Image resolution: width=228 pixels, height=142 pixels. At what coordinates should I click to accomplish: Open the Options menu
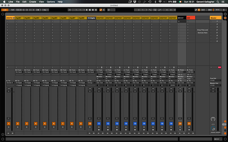click(x=51, y=2)
